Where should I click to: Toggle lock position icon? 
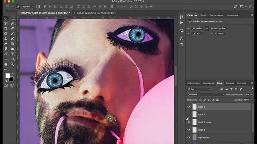[209, 100]
